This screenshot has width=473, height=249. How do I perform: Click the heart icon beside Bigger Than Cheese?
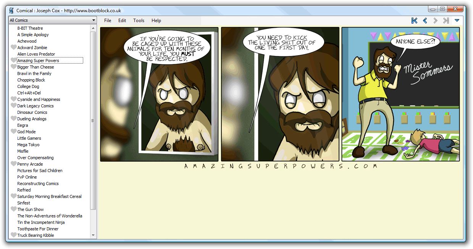(x=13, y=67)
